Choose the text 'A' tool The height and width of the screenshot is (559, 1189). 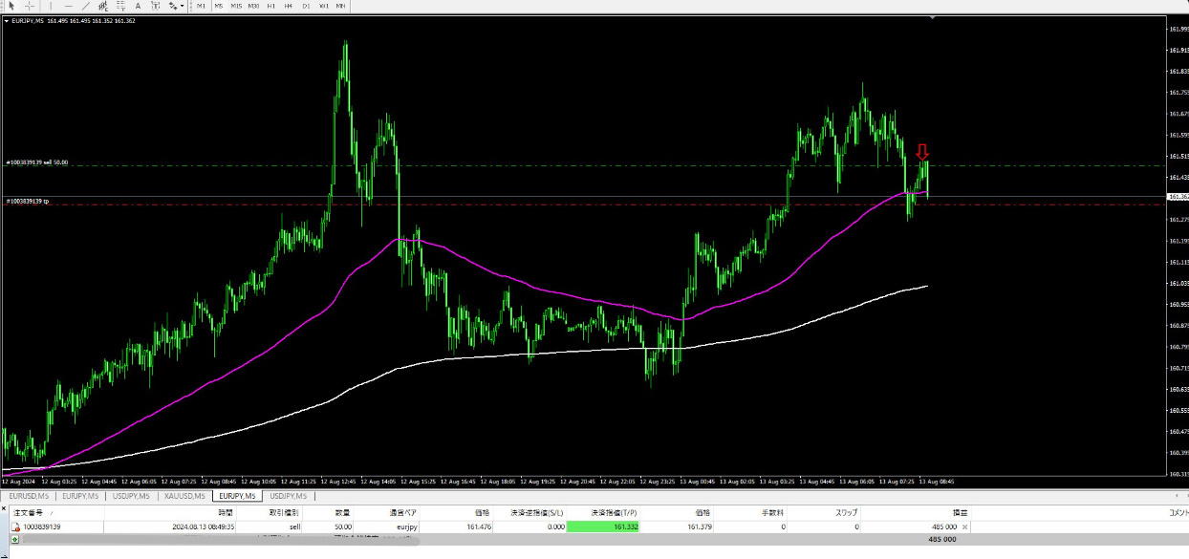138,6
